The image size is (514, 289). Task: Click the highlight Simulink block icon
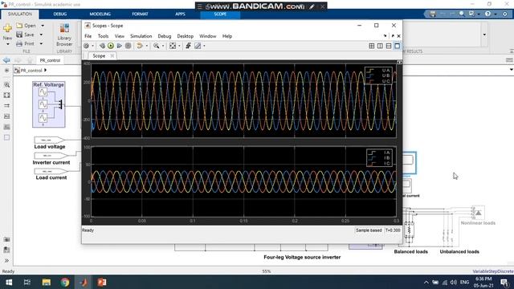pyautogui.click(x=140, y=46)
